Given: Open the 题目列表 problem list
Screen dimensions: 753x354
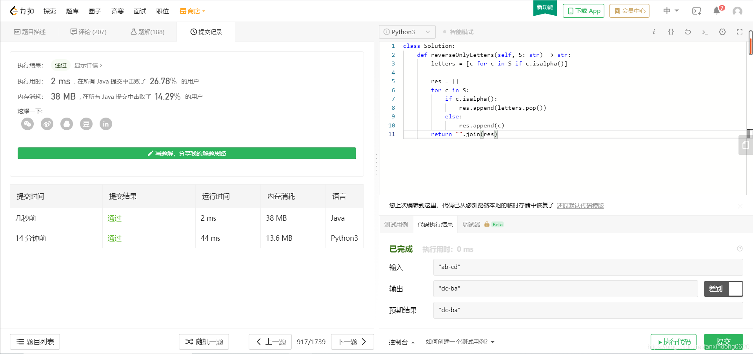Looking at the screenshot, I should [x=35, y=342].
